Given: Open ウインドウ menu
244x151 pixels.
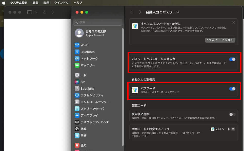Looking at the screenshot, I should click(x=61, y=3).
